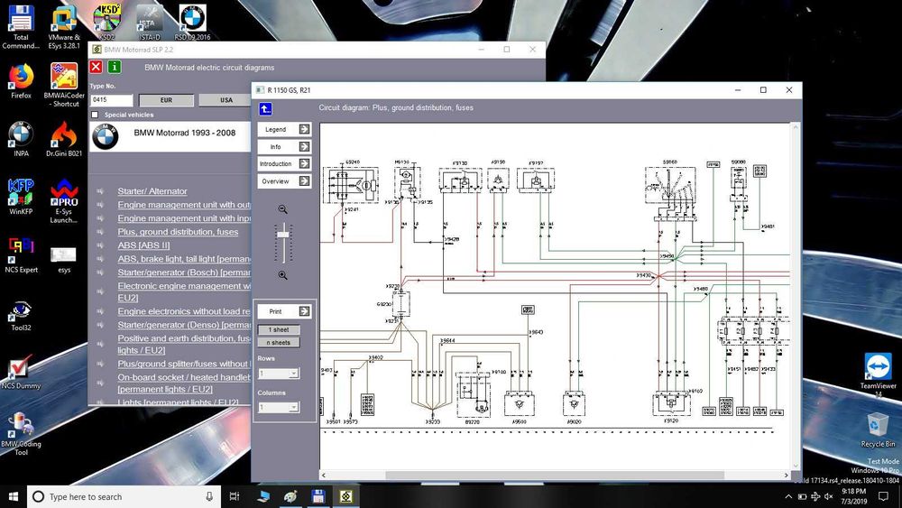Click the horizontal scrollbar of circuit diagram
902x508 pixels.
tap(555, 476)
